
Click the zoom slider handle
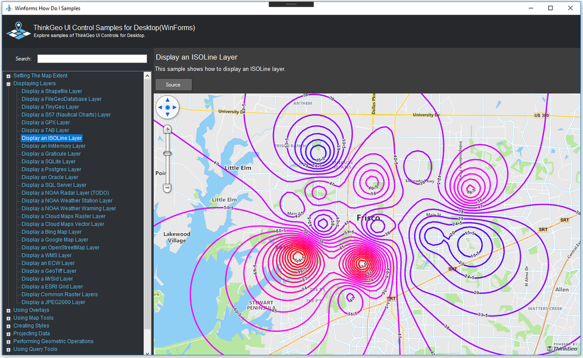[x=167, y=153]
